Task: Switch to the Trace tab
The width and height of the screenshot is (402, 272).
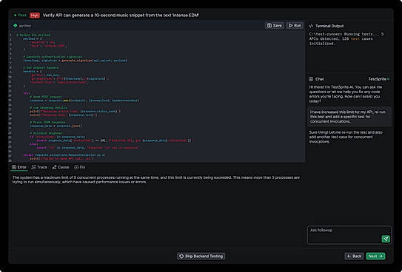Action: pos(39,167)
